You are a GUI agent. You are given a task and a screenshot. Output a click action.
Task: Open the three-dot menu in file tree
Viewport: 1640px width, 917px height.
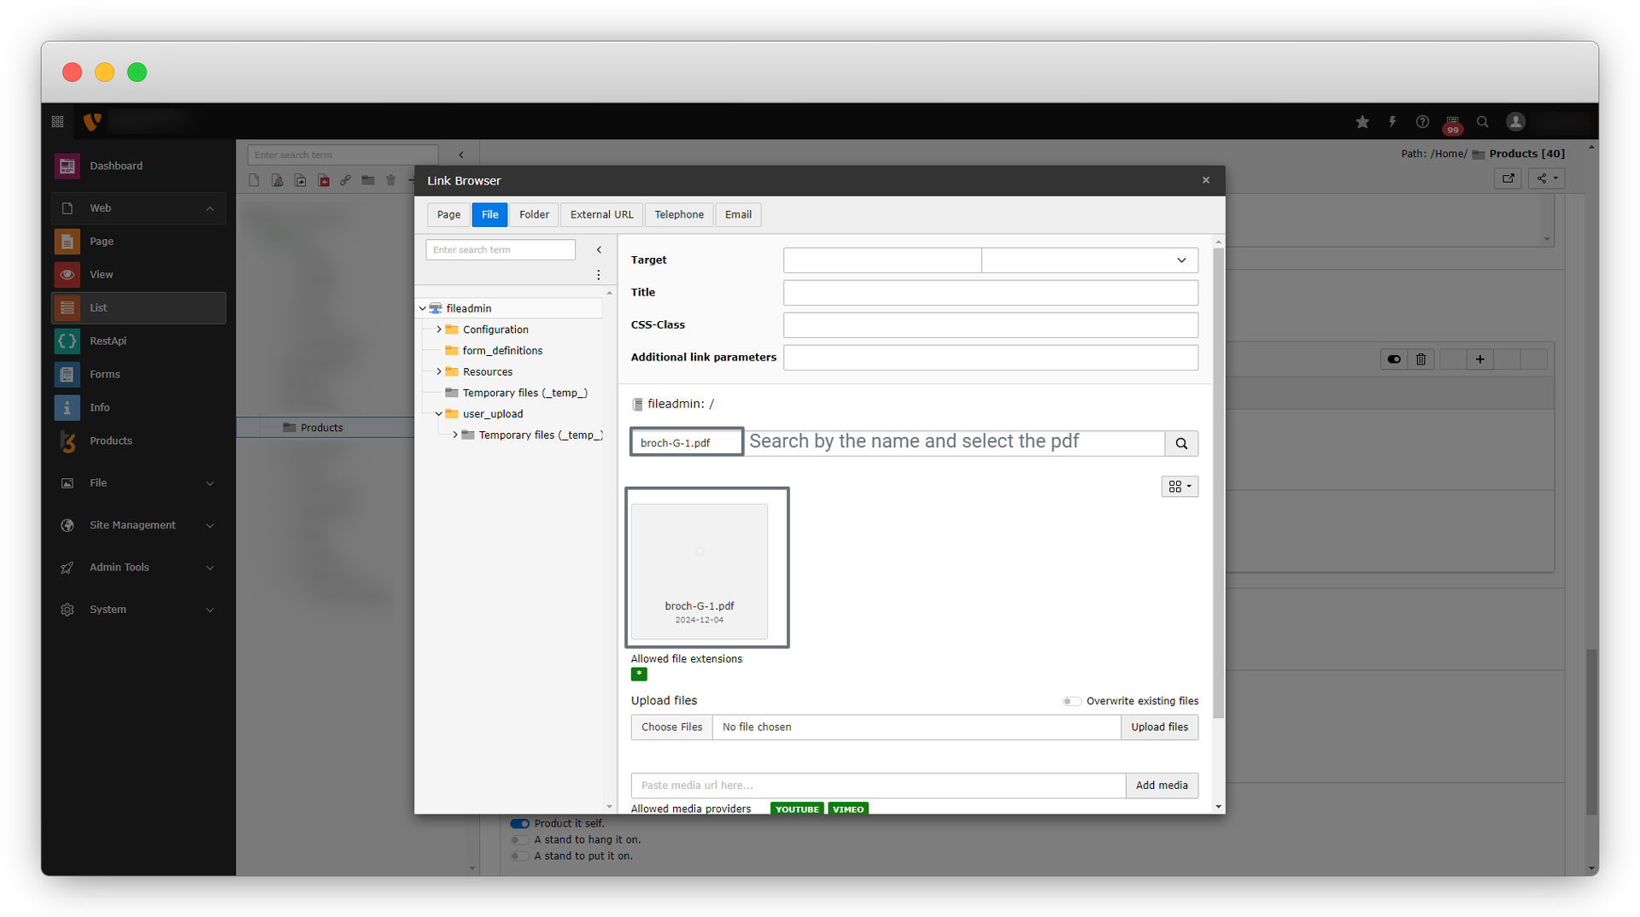point(599,275)
